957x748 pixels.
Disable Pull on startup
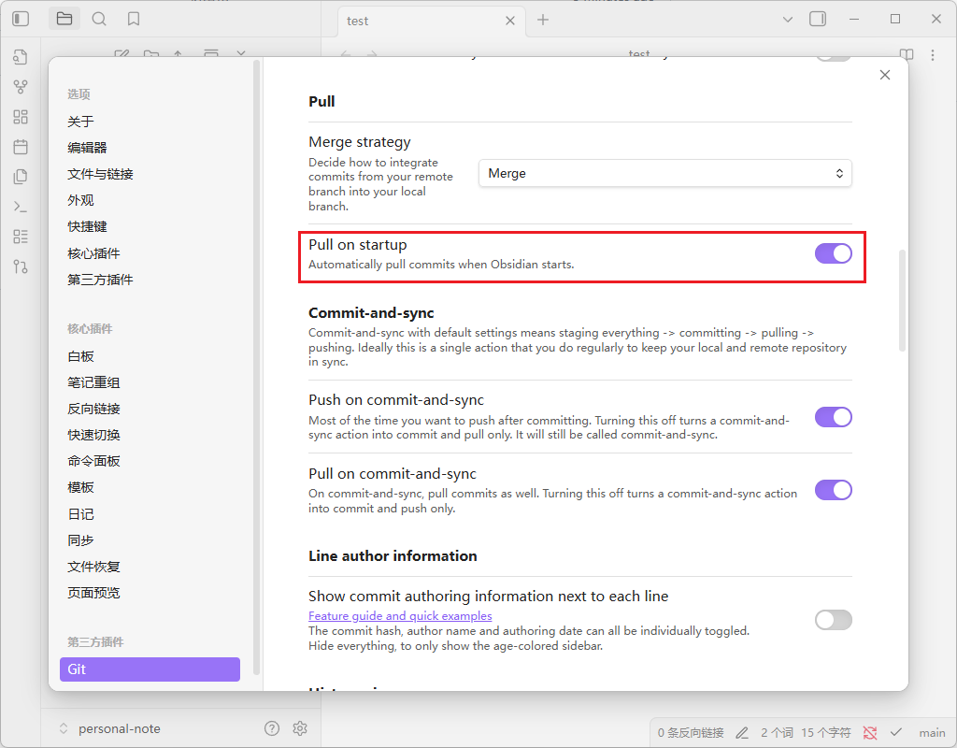tap(833, 253)
